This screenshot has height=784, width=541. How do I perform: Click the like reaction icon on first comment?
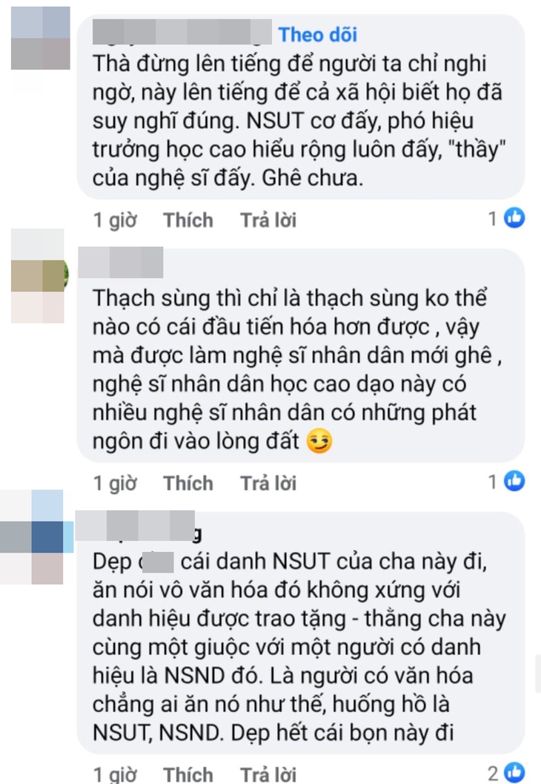click(x=514, y=218)
